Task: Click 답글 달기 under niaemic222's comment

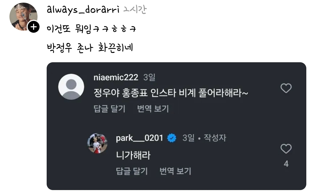Action: tap(110, 109)
